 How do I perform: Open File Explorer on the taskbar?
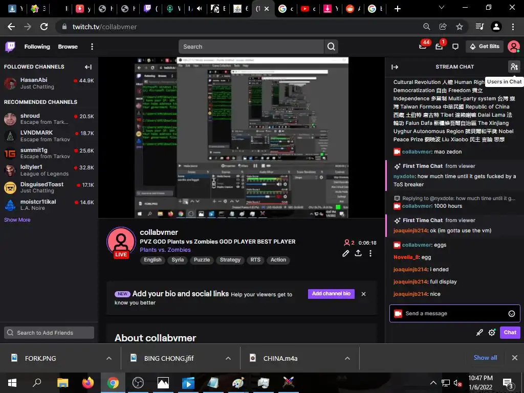62,383
